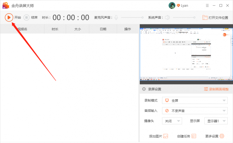Open the hamburger menu in title bar
233x143 pixels.
[207, 5]
